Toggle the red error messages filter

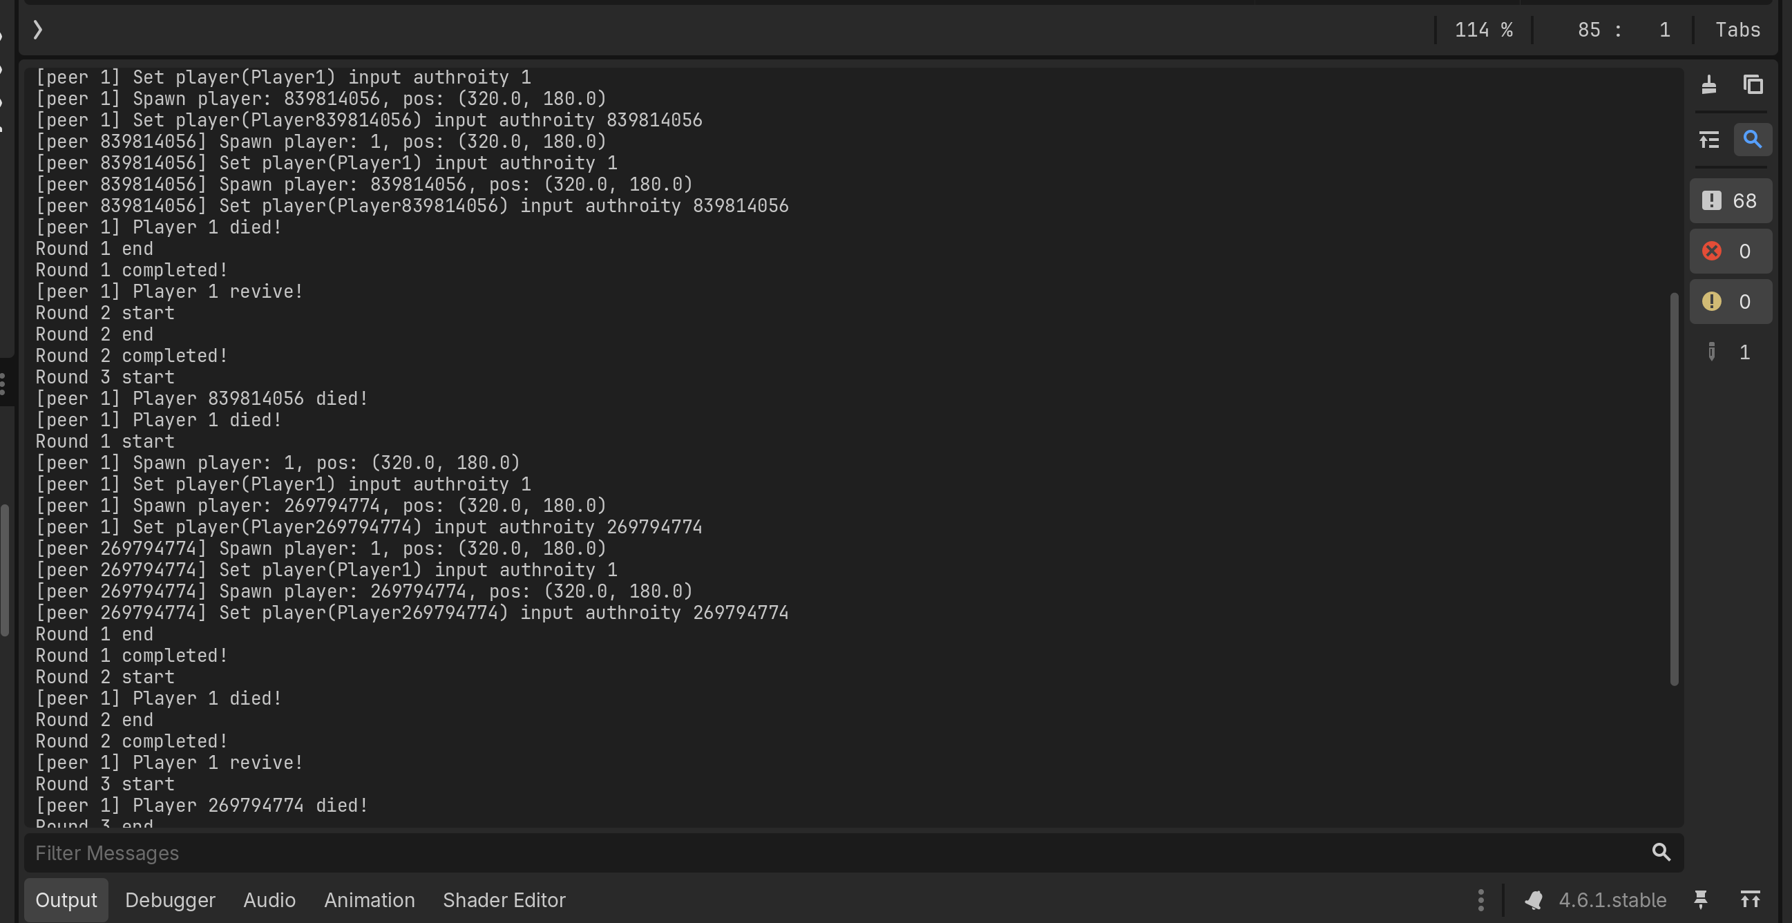pos(1731,251)
